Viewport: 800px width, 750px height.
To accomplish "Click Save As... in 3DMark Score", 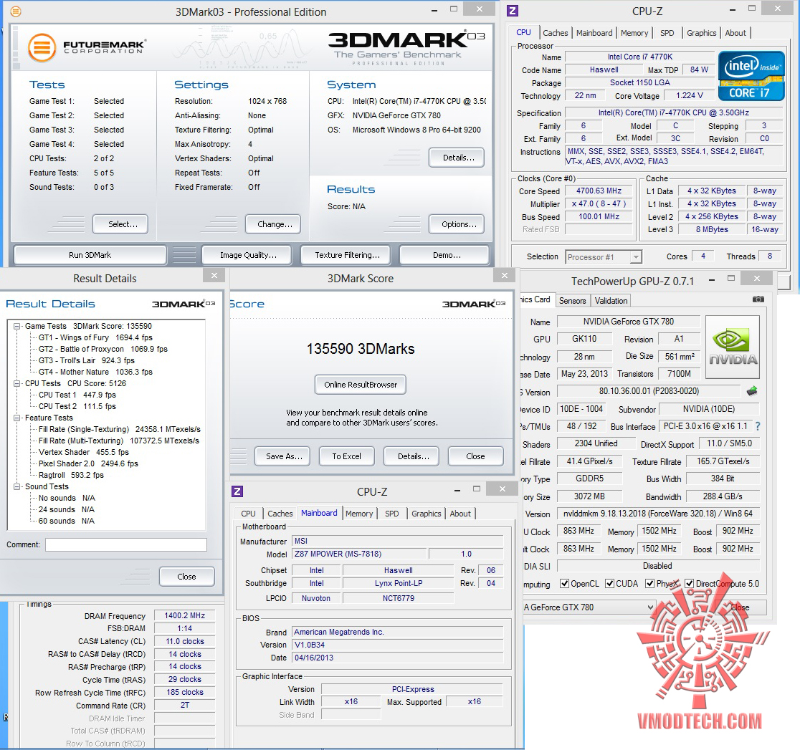I will [x=284, y=456].
